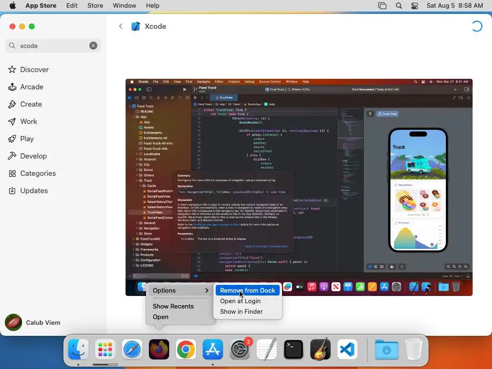Open the Trash in the Dock

point(414,349)
